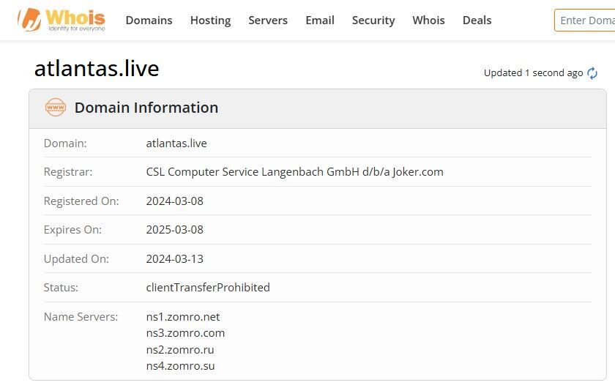Select the updated date 2024-03-13
Image resolution: width=615 pixels, height=388 pixels.
click(x=174, y=259)
